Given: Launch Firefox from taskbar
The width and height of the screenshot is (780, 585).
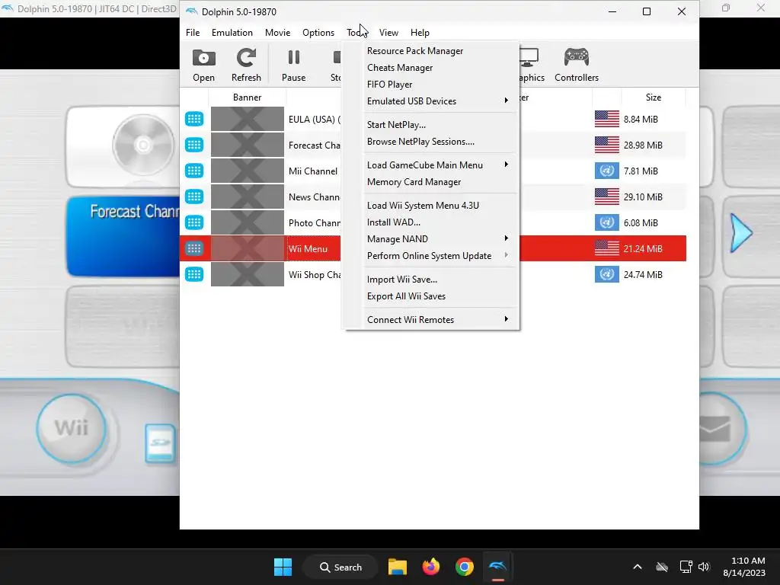Looking at the screenshot, I should pos(431,567).
